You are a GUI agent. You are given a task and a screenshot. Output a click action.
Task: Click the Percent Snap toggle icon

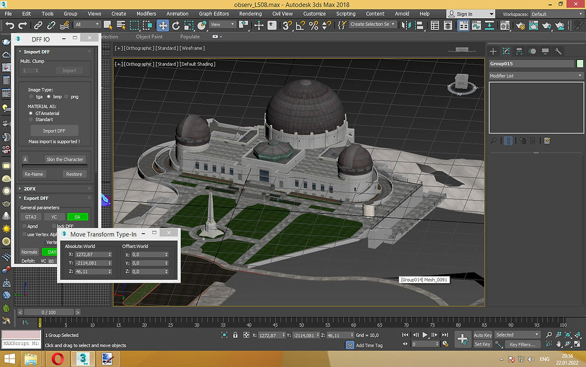coord(313,25)
